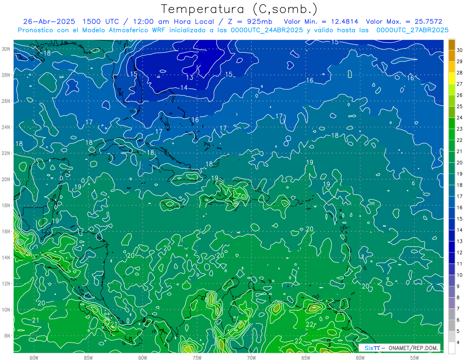Click the "Valor Min. = 12.4814" text
The image size is (470, 363).
click(321, 22)
